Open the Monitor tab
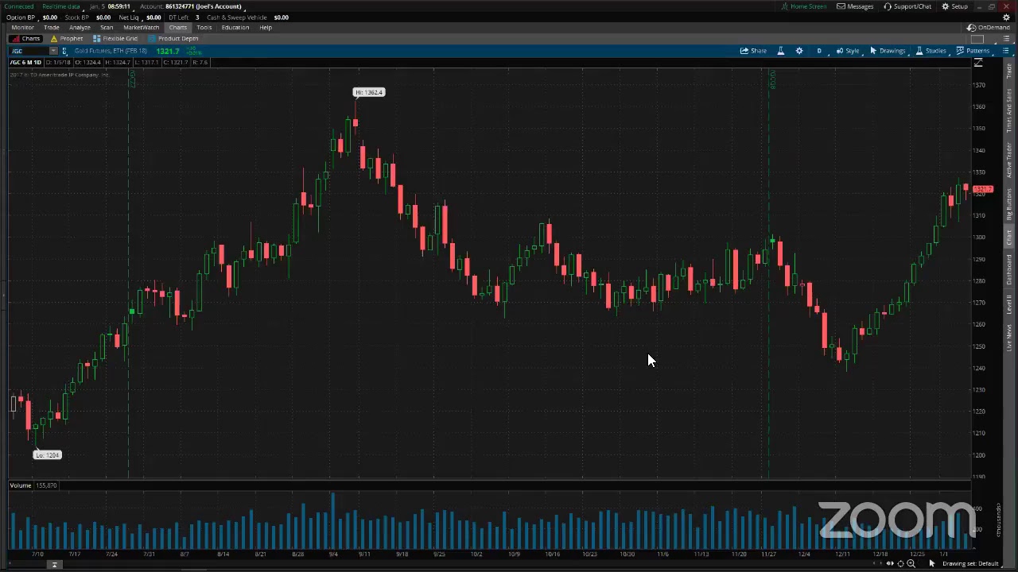Screen dimensions: 1018x572 point(22,27)
